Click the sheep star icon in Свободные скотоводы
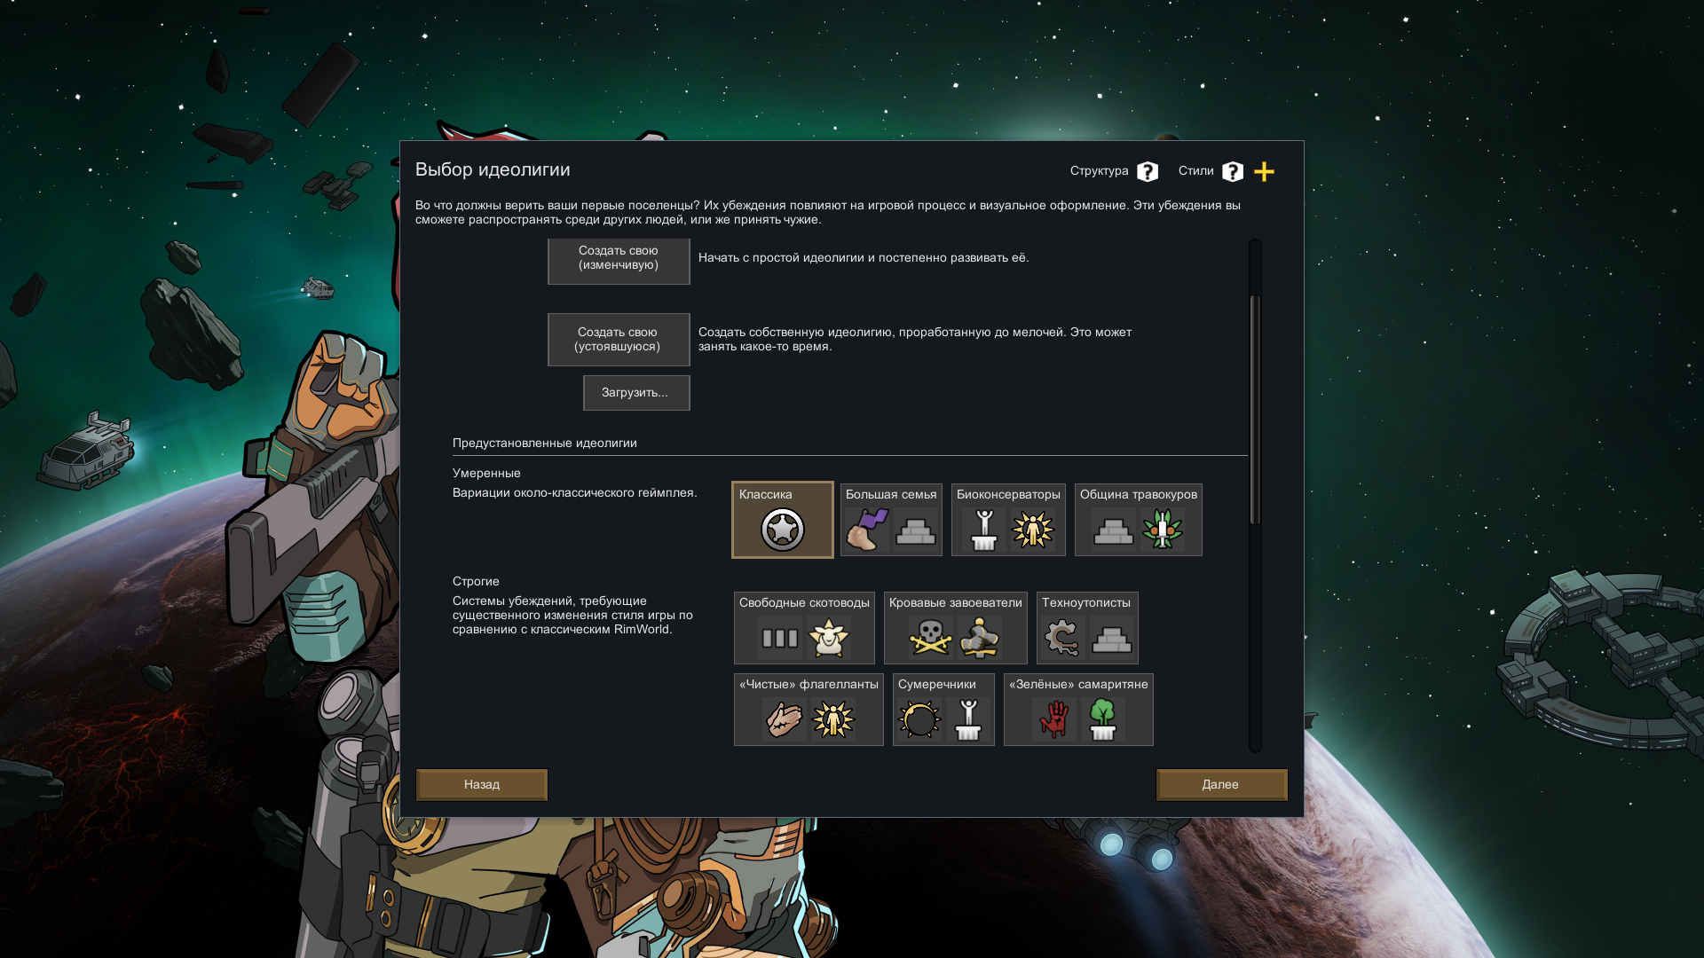Screen dimensions: 1704x958 click(829, 638)
